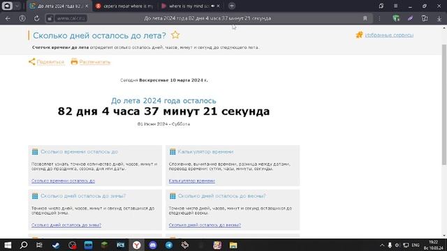Viewport: 447px width, 251px height.
Task: Click calendar icon of 'Сколько времени осталось до' card
Action: tap(35, 152)
